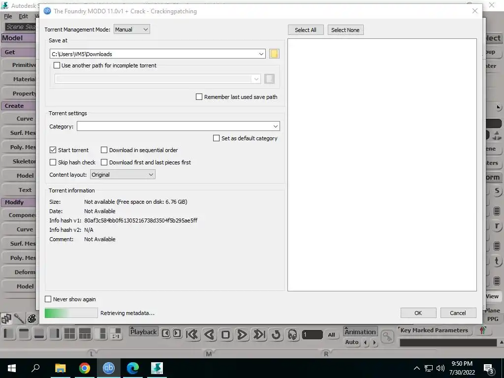Click the Softimage 'r' rotate transform icon

point(497,226)
